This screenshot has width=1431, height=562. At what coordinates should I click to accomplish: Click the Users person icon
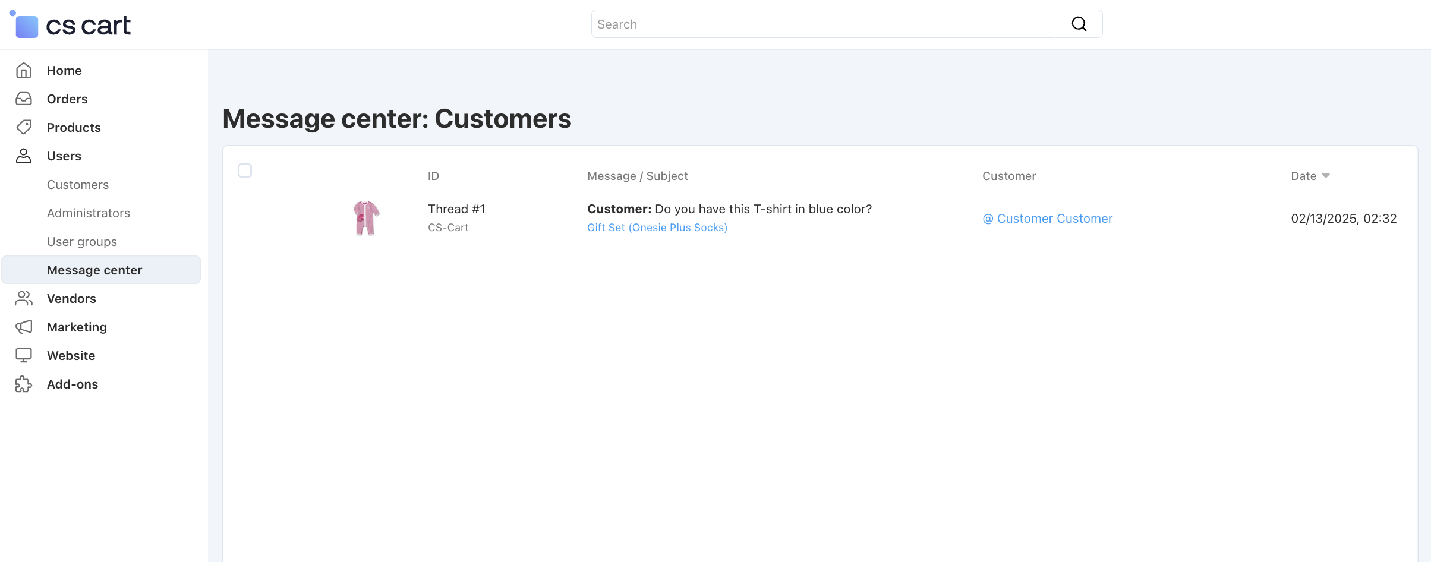pyautogui.click(x=24, y=156)
